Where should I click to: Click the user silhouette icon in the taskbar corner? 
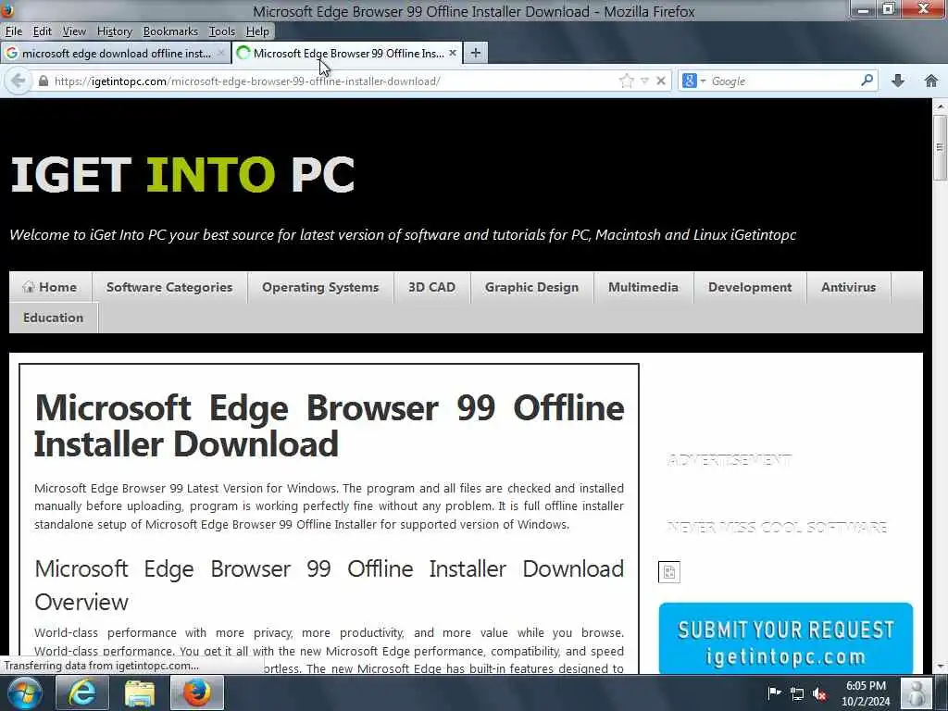[x=916, y=692]
